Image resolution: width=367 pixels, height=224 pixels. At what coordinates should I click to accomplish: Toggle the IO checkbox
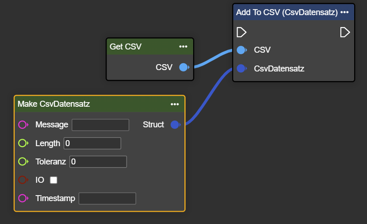point(54,180)
